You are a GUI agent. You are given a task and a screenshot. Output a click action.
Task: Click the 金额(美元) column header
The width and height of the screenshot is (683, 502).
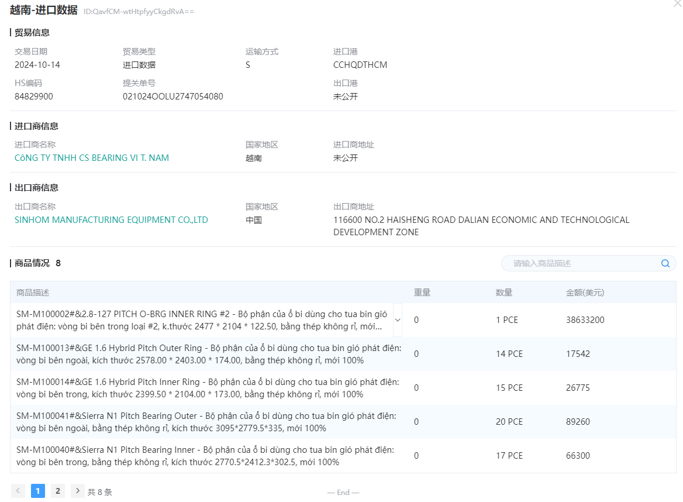coord(585,293)
